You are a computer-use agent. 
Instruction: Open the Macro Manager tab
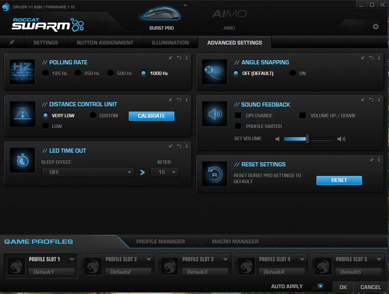click(235, 242)
